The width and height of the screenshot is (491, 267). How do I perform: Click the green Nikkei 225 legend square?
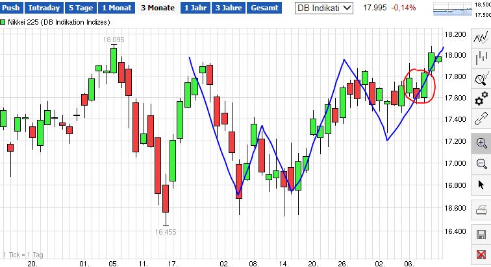click(x=3, y=22)
